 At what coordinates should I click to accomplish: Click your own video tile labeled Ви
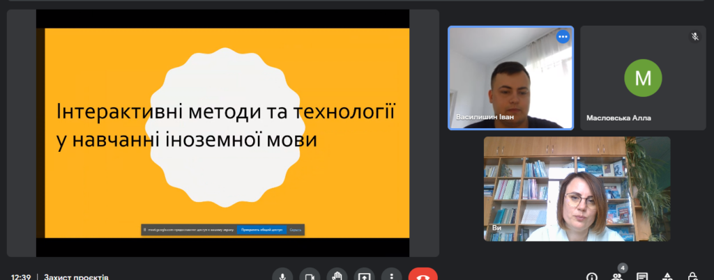(577, 189)
